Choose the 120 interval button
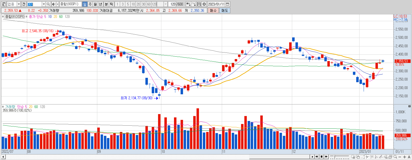The height and width of the screenshot is (160, 412). click(x=154, y=4)
